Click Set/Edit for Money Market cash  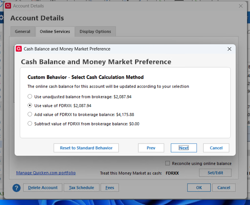pos(215,173)
